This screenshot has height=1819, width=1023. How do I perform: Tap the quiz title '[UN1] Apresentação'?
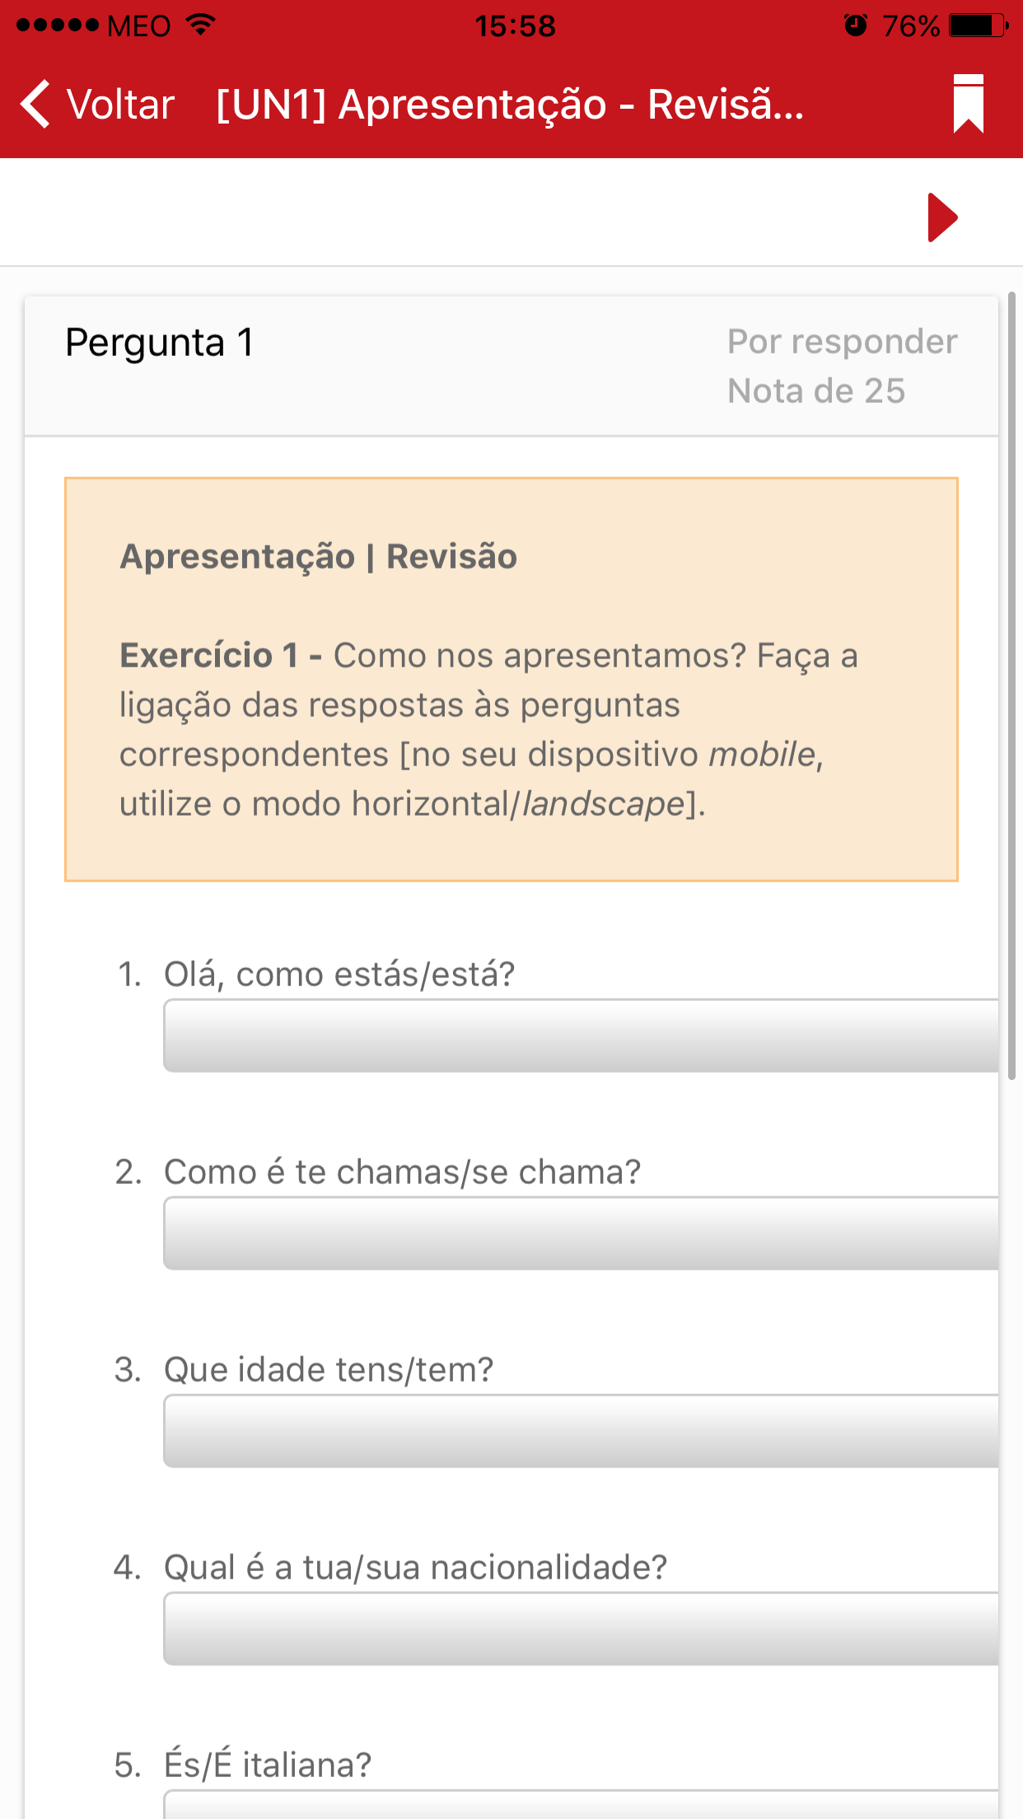point(507,105)
